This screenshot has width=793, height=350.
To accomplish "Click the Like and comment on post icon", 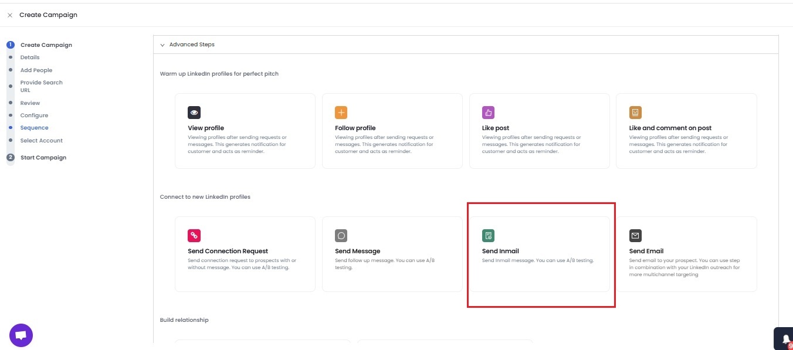I will (x=635, y=113).
